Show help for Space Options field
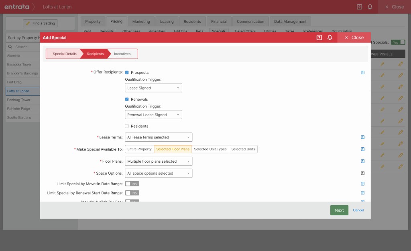Image resolution: width=411 pixels, height=251 pixels. point(362,173)
